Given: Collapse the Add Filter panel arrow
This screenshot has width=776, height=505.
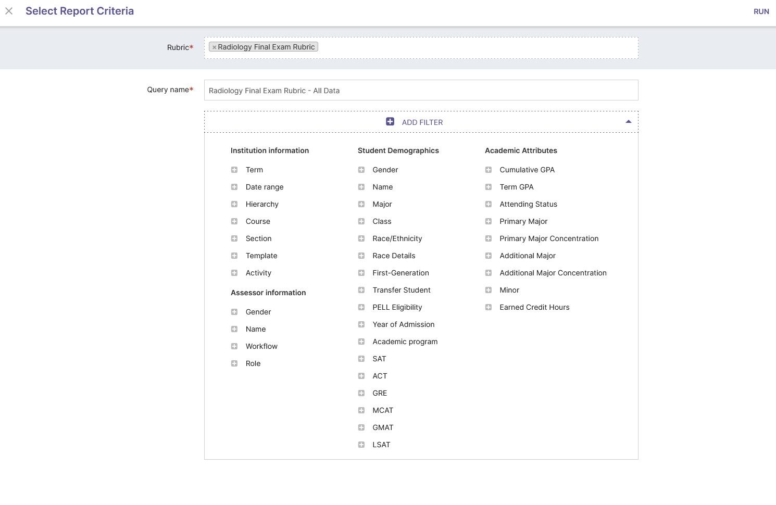Looking at the screenshot, I should [628, 121].
